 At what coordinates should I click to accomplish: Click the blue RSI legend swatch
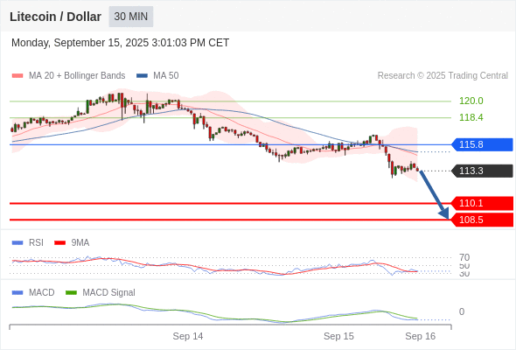coord(17,243)
